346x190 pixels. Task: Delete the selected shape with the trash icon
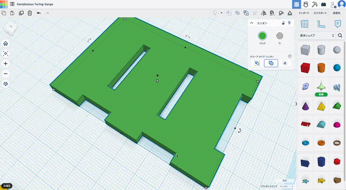(30, 13)
